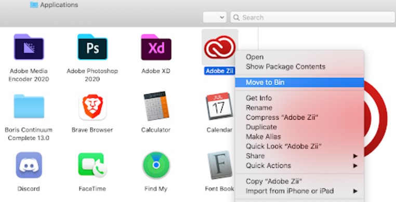
Task: Click the "Adobe Media Encoder 2020" name label
Action: click(x=29, y=75)
